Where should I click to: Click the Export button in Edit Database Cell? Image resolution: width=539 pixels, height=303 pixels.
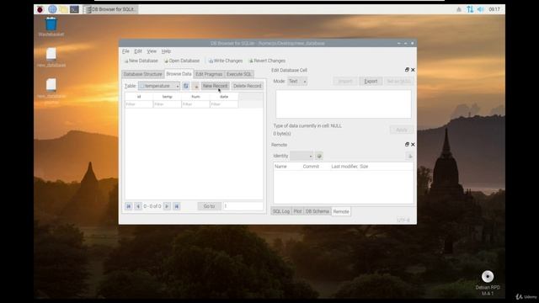371,82
